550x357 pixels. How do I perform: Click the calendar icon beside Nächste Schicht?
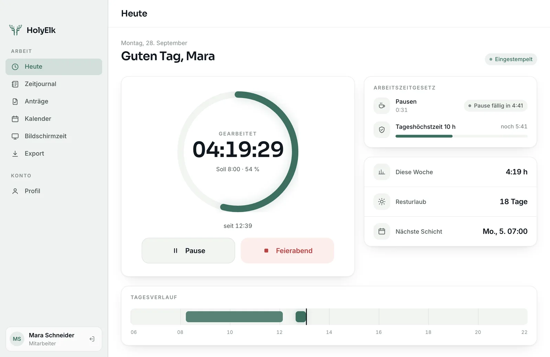(x=382, y=231)
